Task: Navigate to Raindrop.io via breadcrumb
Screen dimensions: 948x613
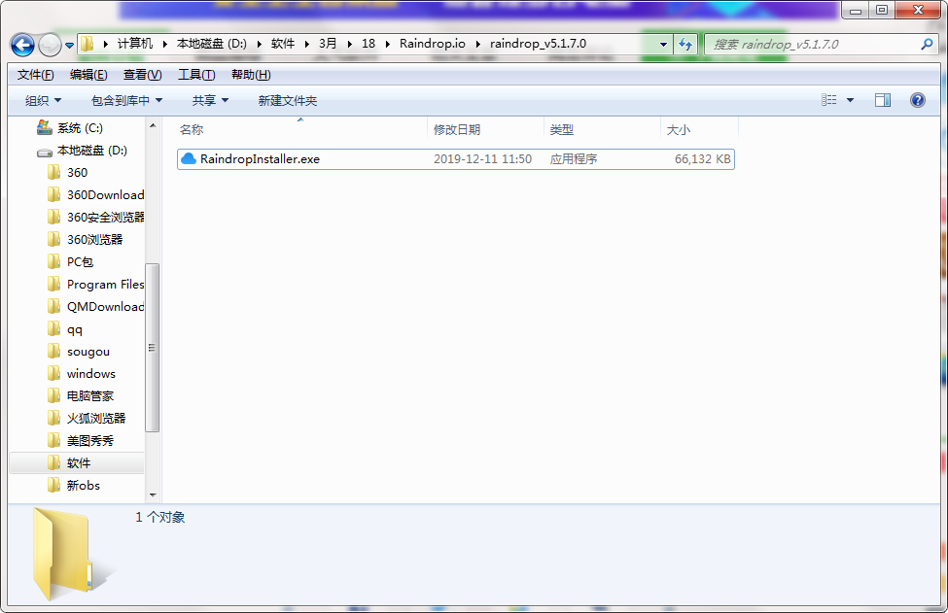Action: pyautogui.click(x=432, y=45)
